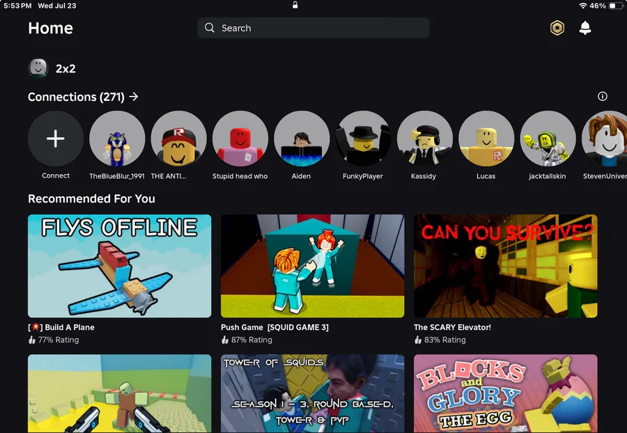Open jacktallskin's avatar
The height and width of the screenshot is (433, 627).
click(548, 139)
